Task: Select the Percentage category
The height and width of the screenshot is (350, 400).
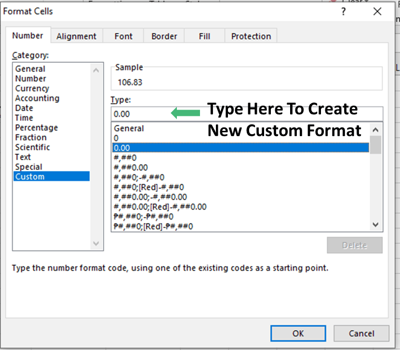Action: point(52,127)
